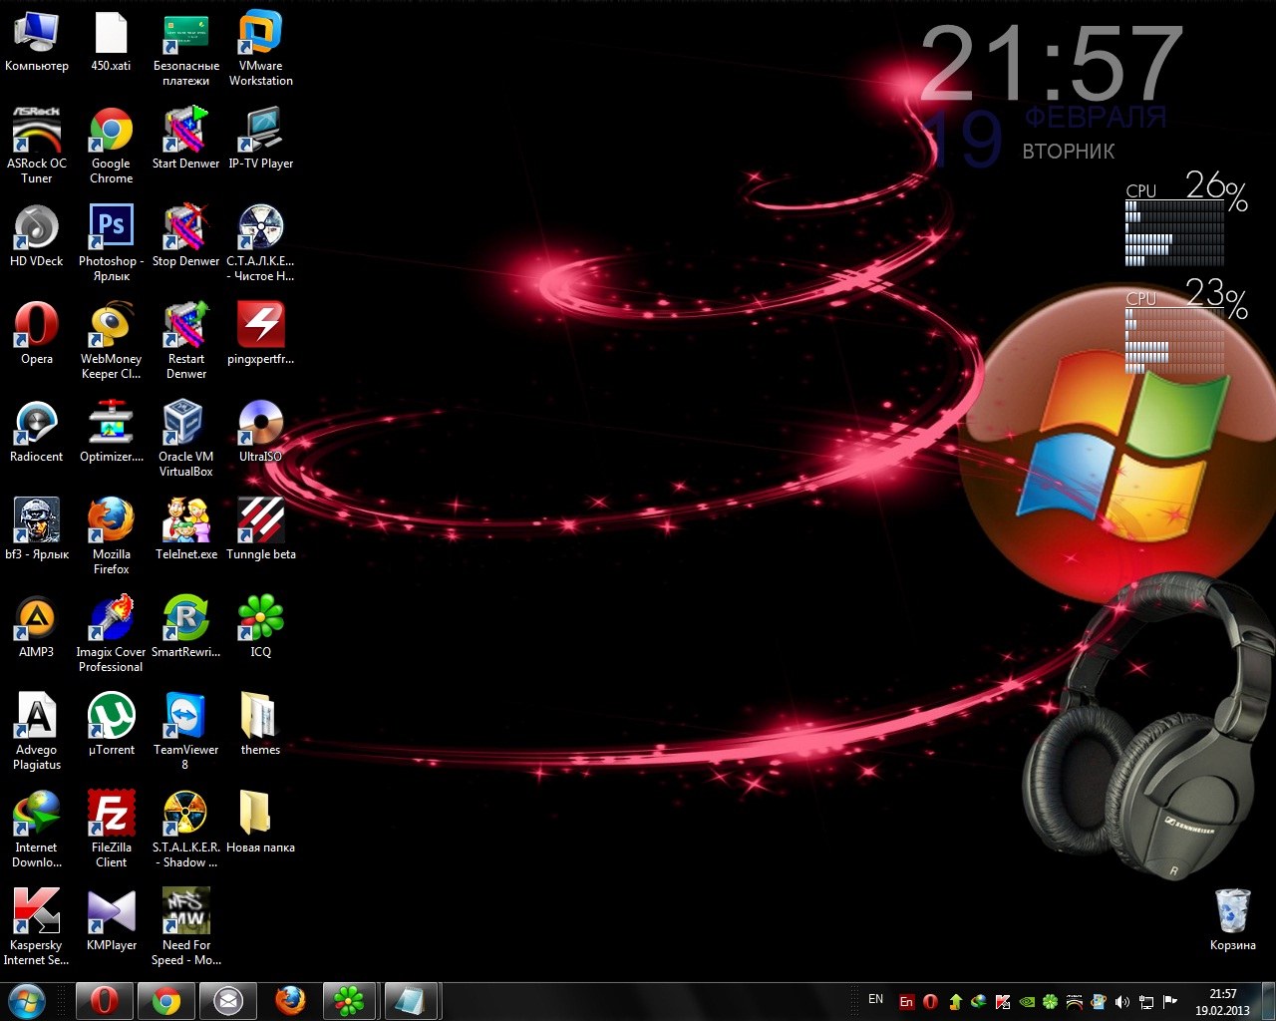The width and height of the screenshot is (1276, 1021).
Task: Select the AIMP3 desktop icon
Action: pos(36,619)
